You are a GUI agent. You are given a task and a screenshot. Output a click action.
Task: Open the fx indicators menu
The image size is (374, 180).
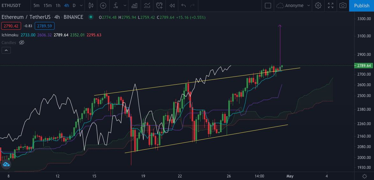116,5
